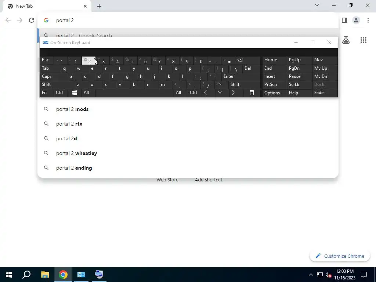Click the Tab key on On-Screen Keyboard
Viewport: 376px width, 282px height.
tap(50, 68)
